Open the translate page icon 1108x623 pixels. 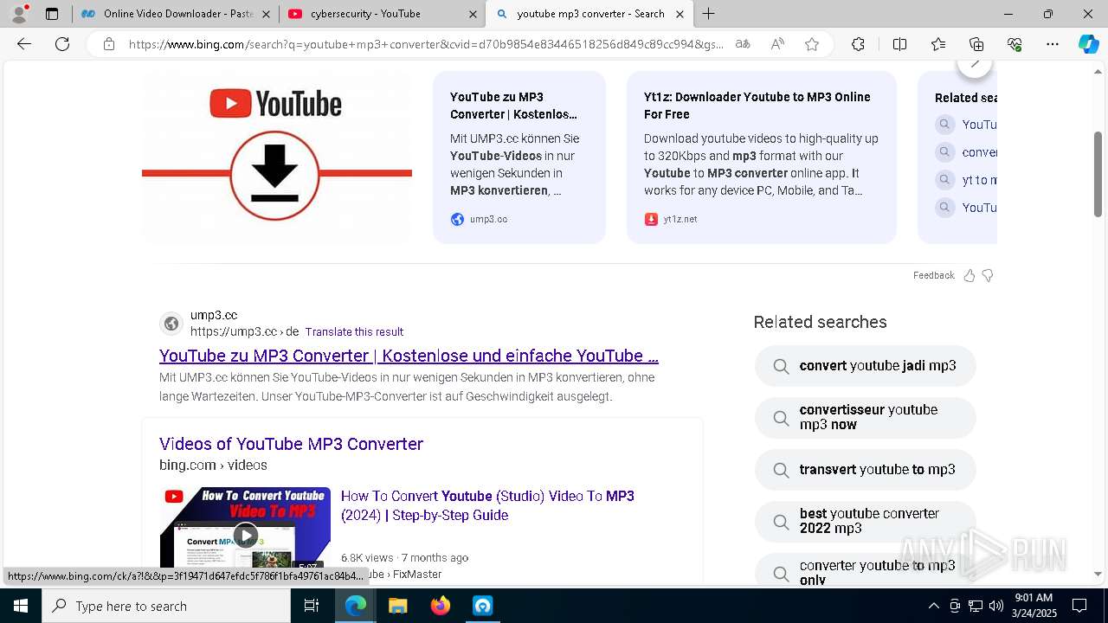pos(743,44)
